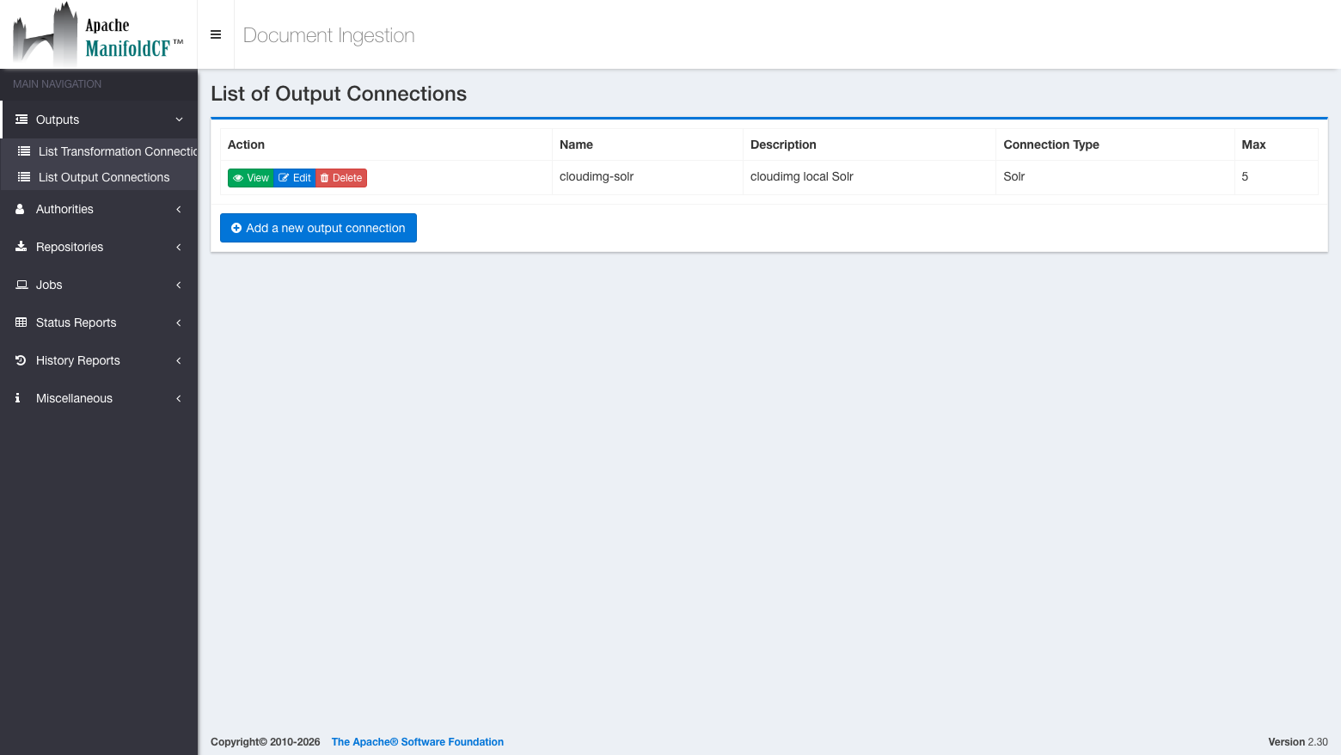The height and width of the screenshot is (755, 1341).
Task: Open the Miscellaneous menu
Action: point(99,398)
